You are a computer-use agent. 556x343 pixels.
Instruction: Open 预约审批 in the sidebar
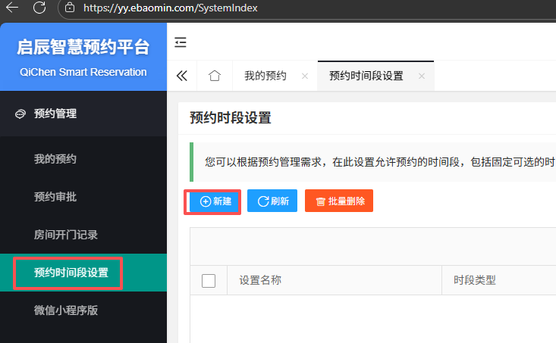point(55,197)
